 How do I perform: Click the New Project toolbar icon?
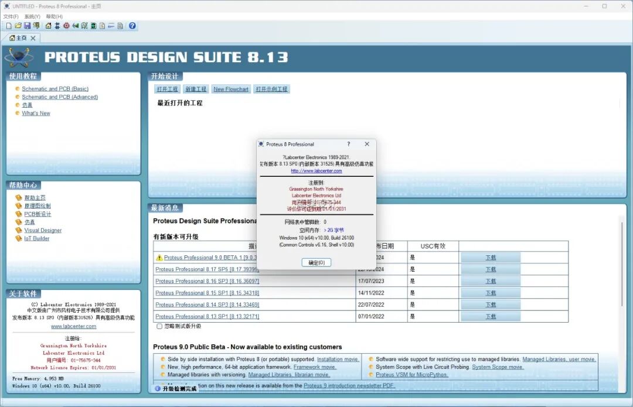tap(8, 26)
